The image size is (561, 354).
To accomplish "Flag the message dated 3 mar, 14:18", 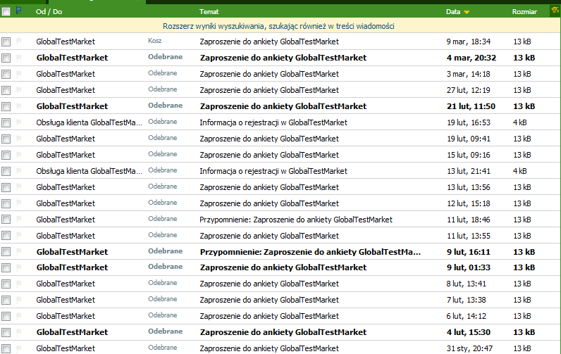I will click(x=19, y=74).
